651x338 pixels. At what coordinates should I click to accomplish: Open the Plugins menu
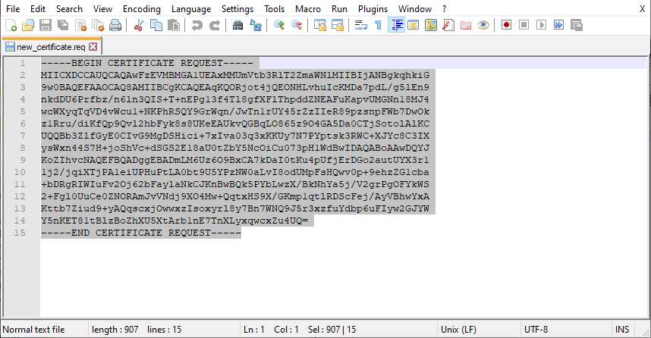(372, 8)
